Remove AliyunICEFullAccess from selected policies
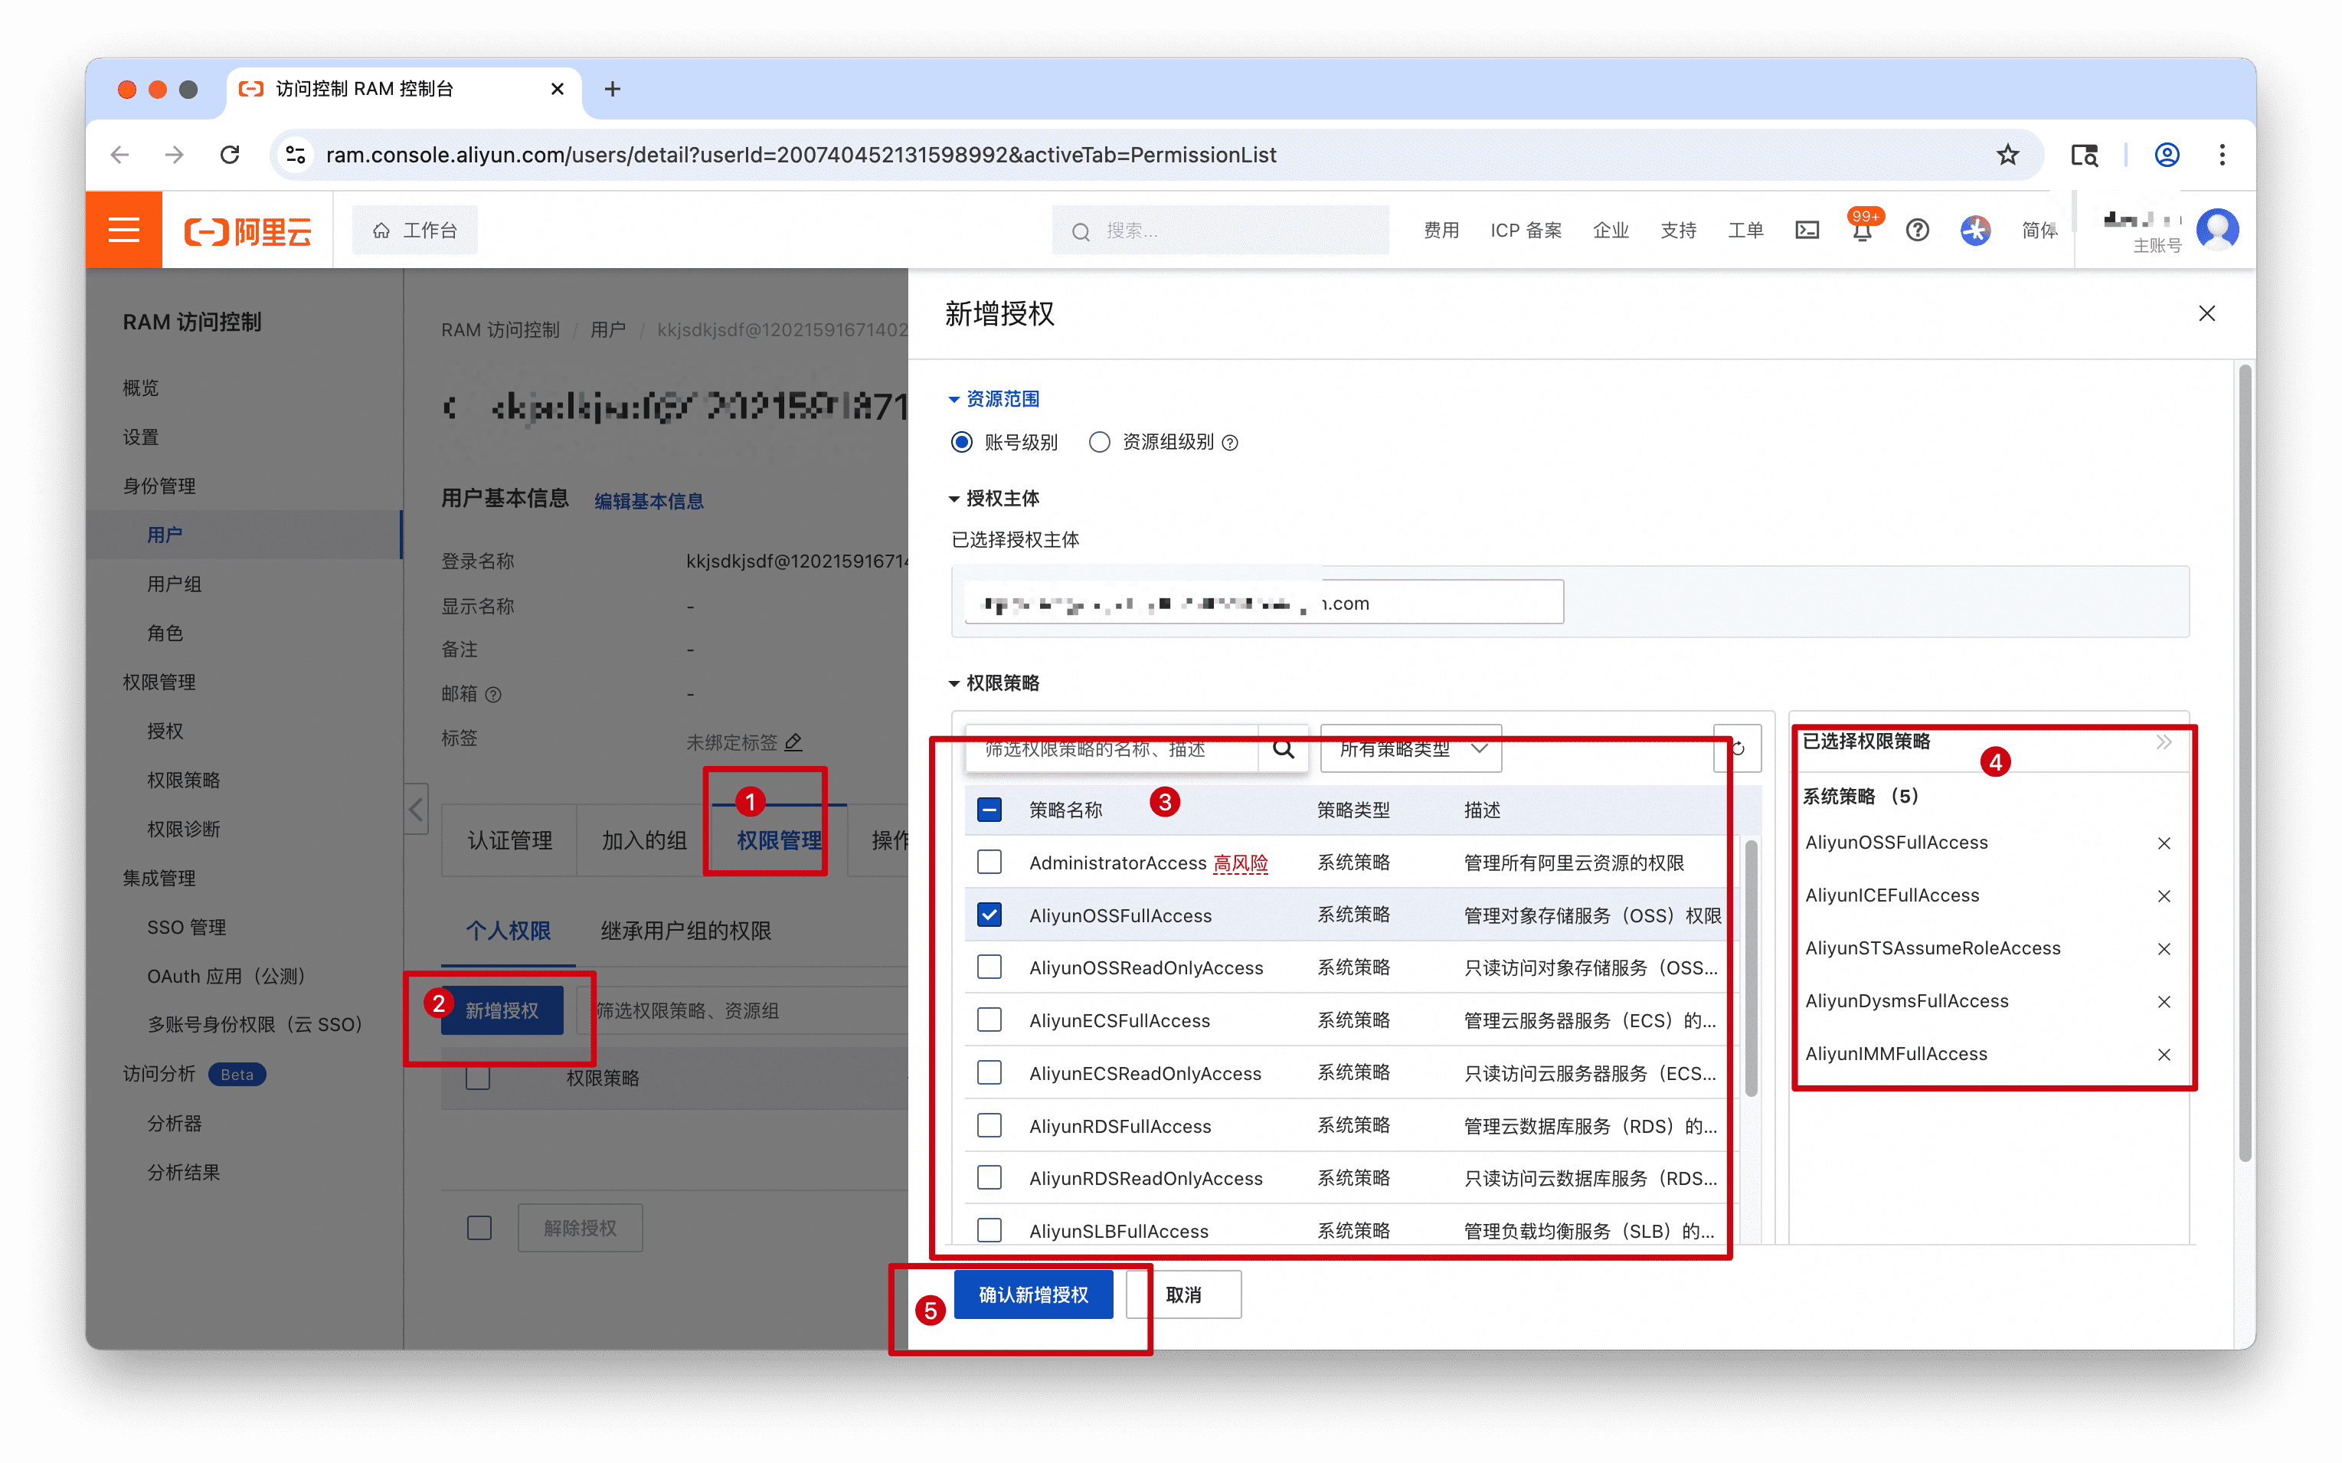The height and width of the screenshot is (1463, 2342). pyautogui.click(x=2164, y=896)
